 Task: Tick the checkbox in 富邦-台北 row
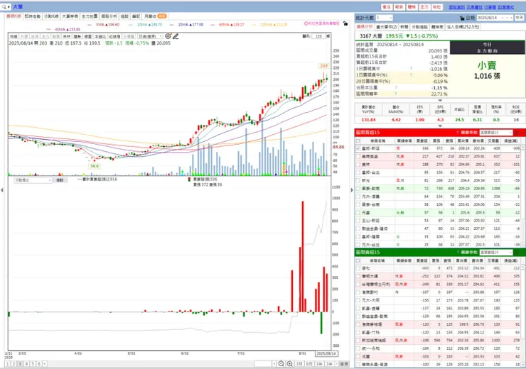[x=358, y=172]
